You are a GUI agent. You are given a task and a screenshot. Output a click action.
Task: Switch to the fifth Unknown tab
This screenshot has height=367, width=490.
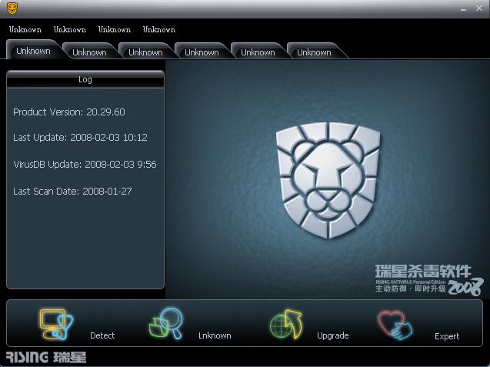(x=258, y=52)
